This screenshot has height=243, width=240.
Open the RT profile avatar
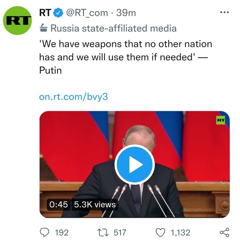pos(17,20)
